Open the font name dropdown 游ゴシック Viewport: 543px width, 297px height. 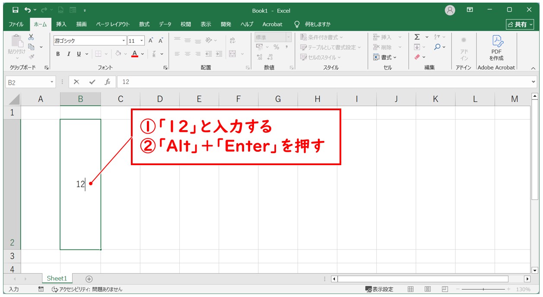tap(124, 41)
